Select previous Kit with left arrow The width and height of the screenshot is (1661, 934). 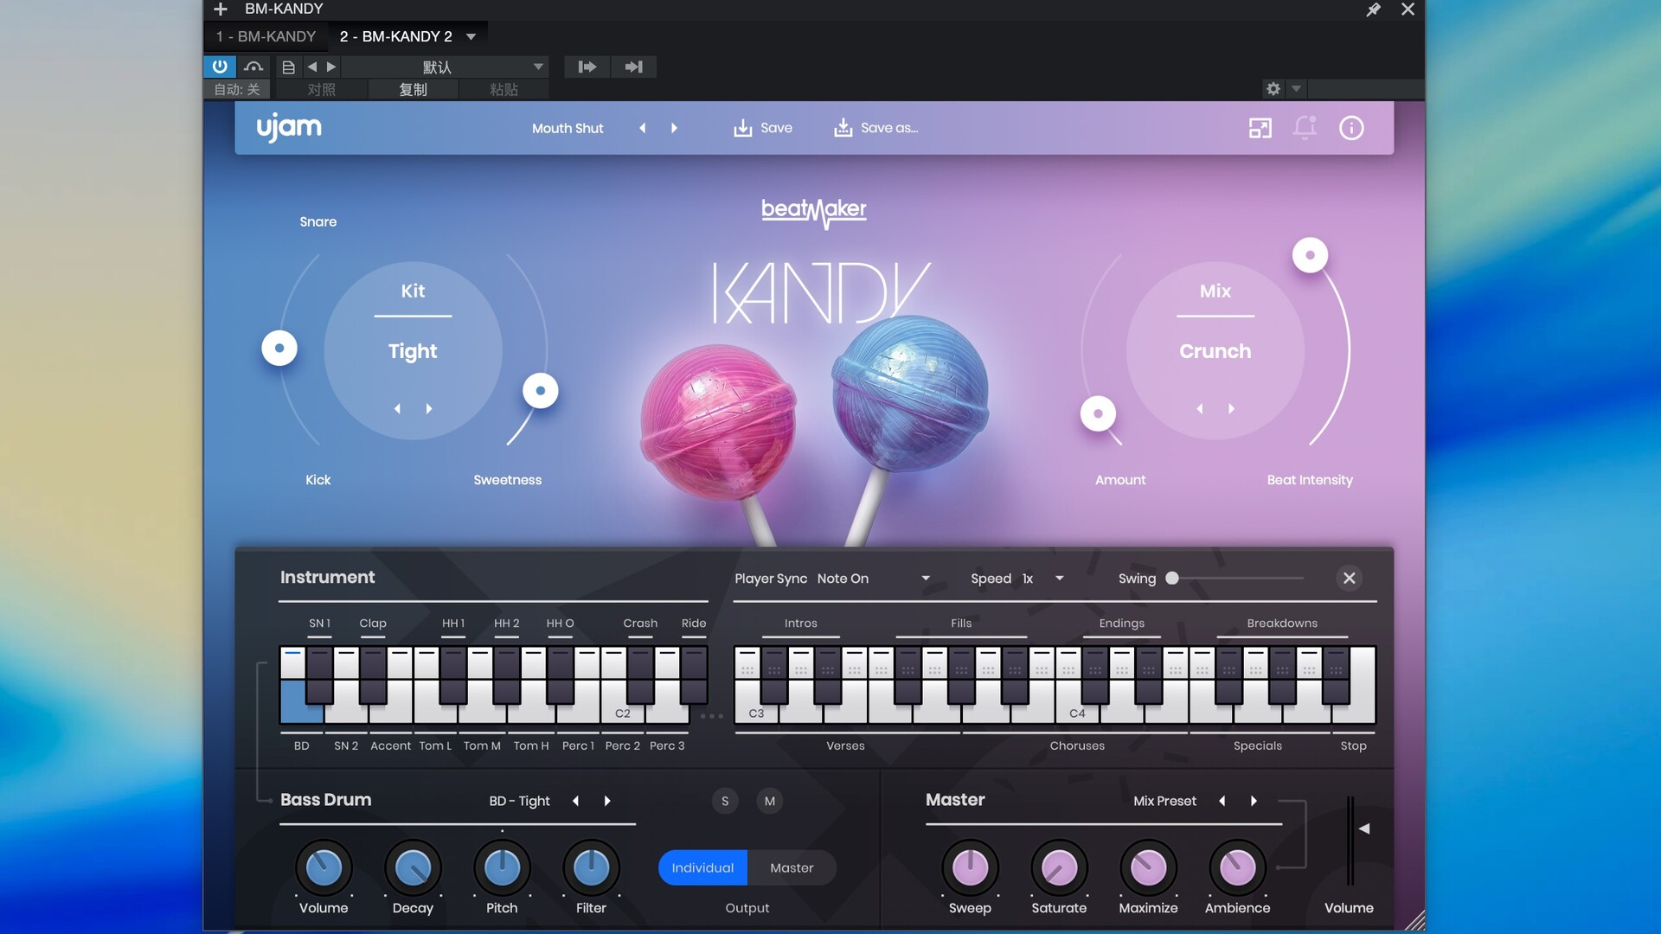[397, 408]
